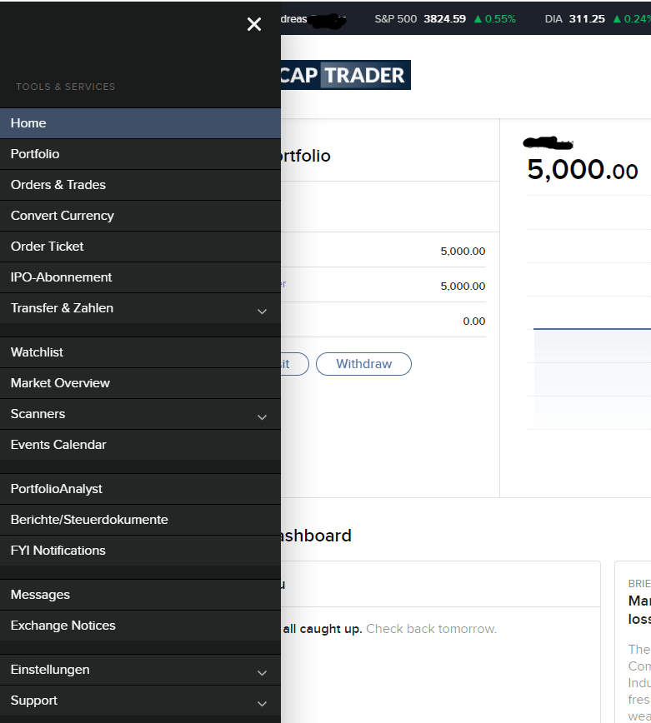Click the S&P 500 green up-arrow 0.55%
Screen dimensions: 651x723
495,19
